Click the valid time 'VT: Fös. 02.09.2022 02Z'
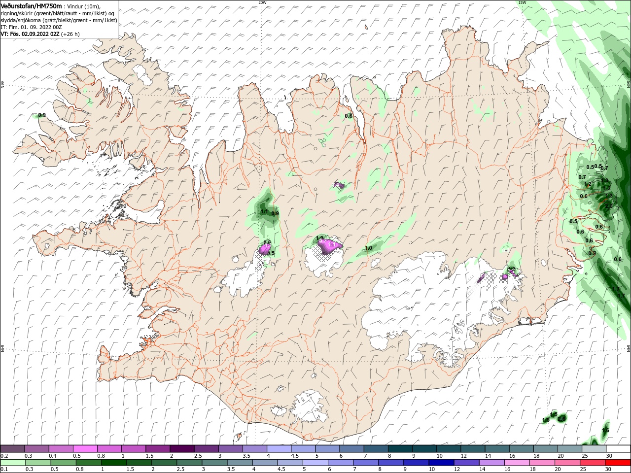This screenshot has height=473, width=631. point(30,34)
